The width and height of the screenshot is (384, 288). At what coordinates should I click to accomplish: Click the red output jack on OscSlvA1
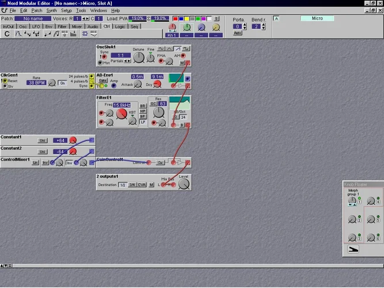click(x=188, y=62)
